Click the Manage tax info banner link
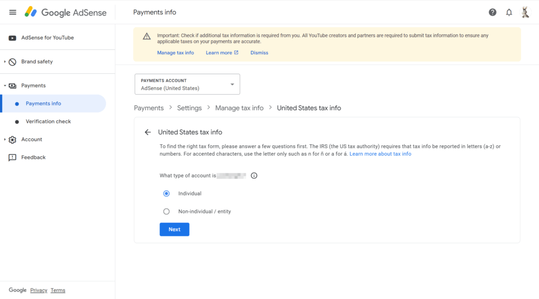This screenshot has width=539, height=299. pyautogui.click(x=175, y=53)
